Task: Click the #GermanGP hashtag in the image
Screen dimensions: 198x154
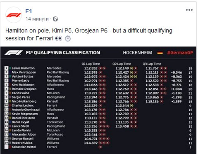Action: [x=180, y=53]
